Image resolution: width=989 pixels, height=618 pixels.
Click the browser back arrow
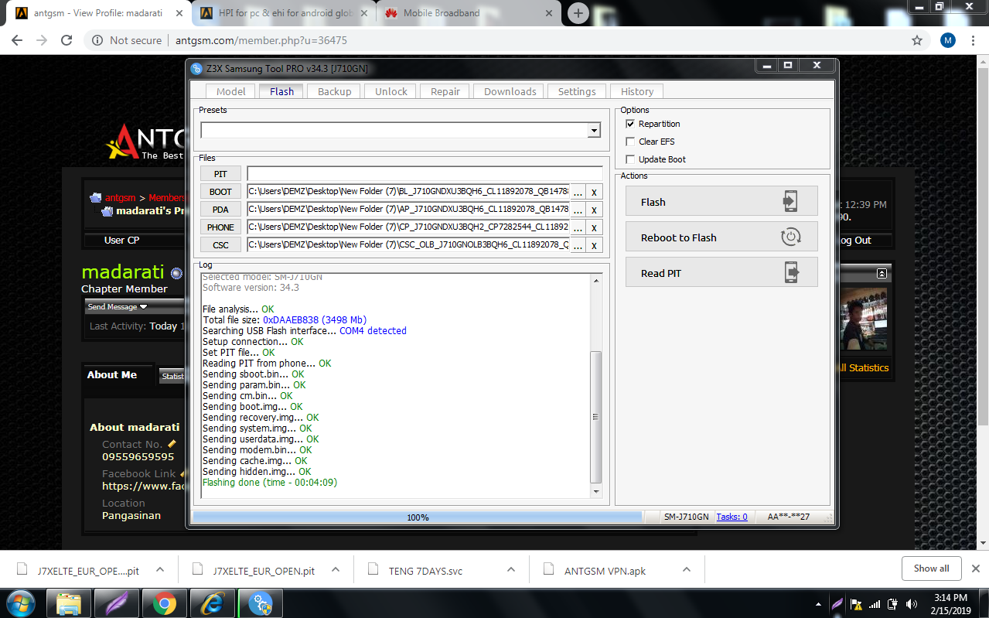point(18,40)
